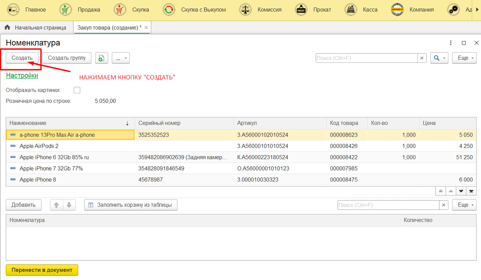Toggle Отображать картинки checkbox
The height and width of the screenshot is (280, 481).
tap(77, 90)
